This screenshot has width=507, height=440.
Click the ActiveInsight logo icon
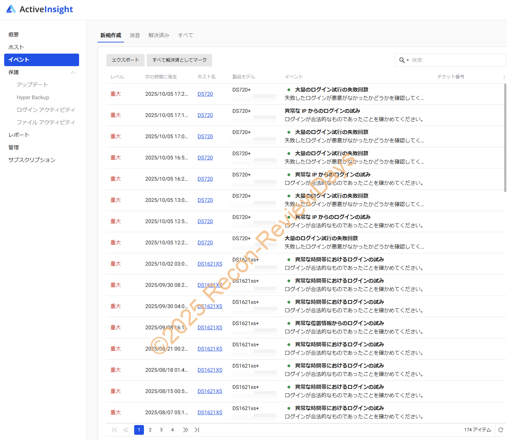11,9
